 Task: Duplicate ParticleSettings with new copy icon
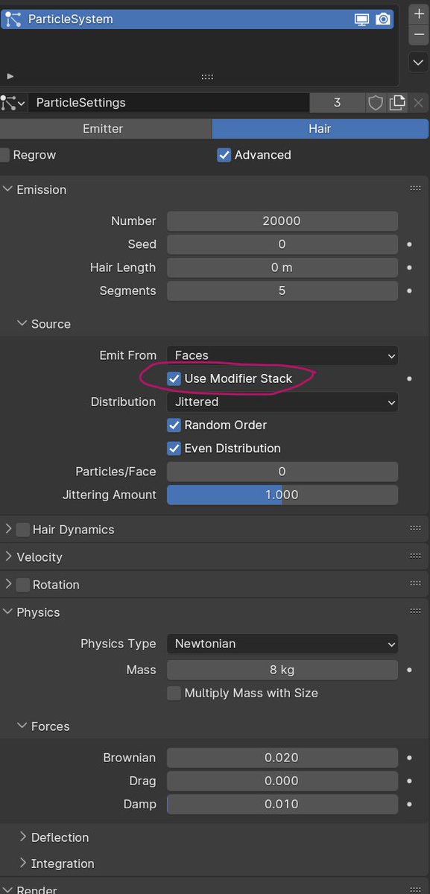point(396,103)
